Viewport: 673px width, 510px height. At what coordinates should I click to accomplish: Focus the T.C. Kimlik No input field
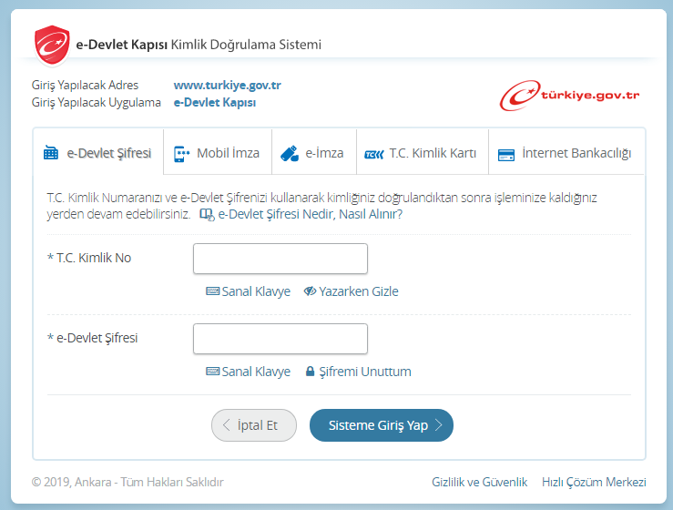(280, 259)
